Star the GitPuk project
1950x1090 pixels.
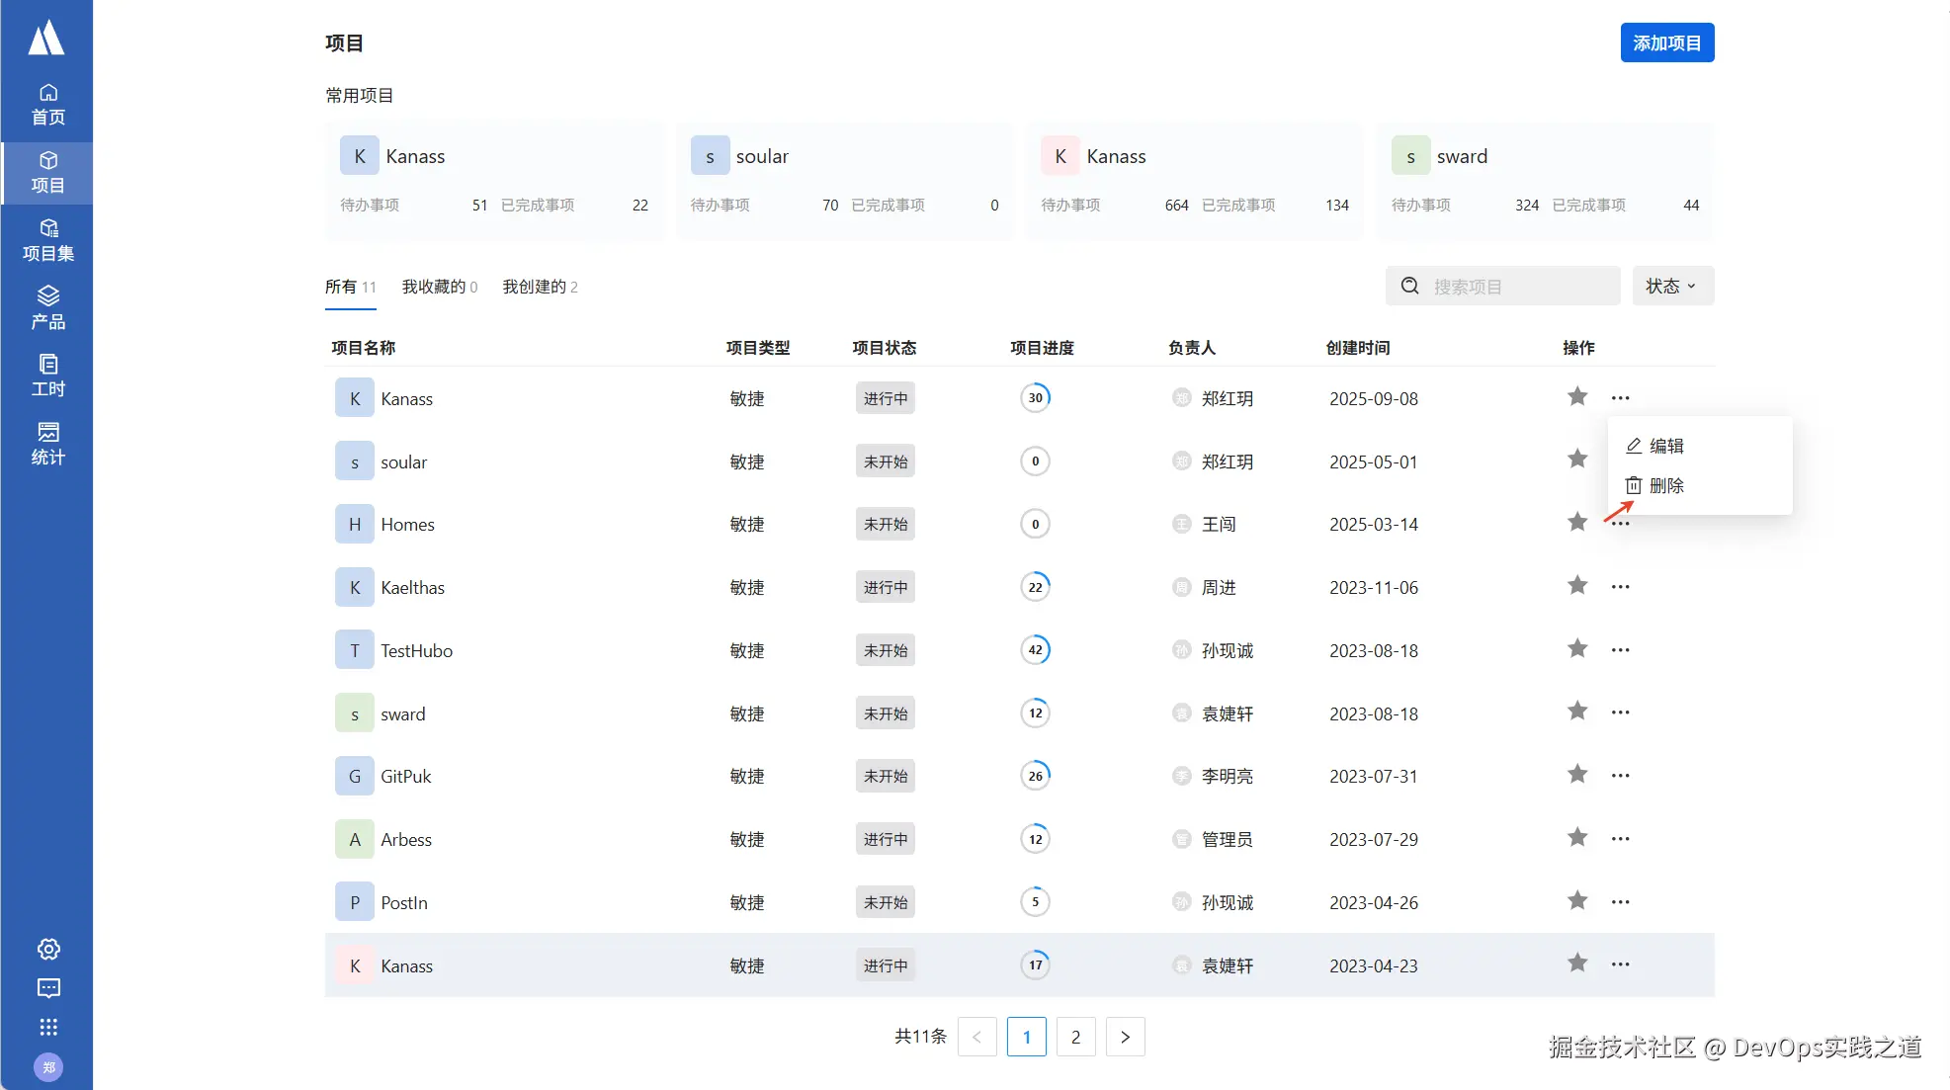(x=1576, y=775)
